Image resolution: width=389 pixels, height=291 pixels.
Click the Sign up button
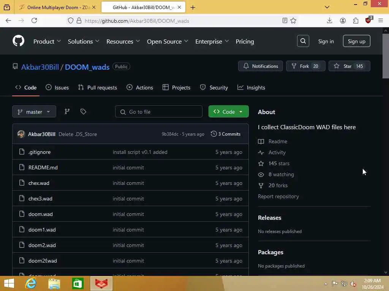[x=356, y=41]
